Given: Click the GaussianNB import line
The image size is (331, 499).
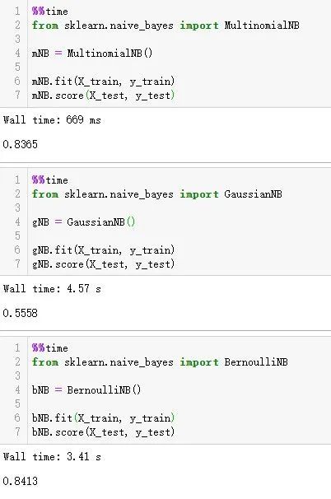Looking at the screenshot, I should click(157, 194).
